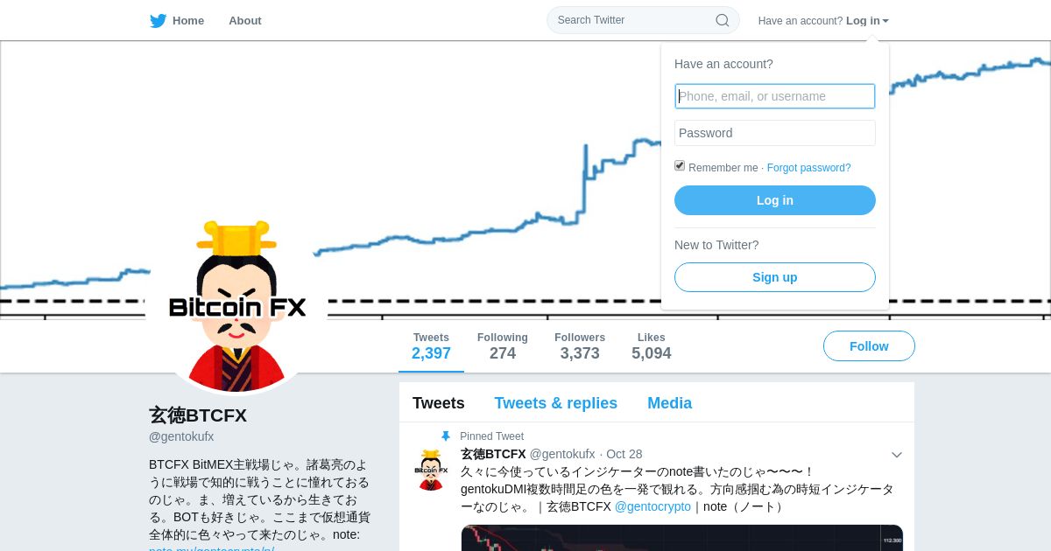Select the Tweets tab
The image size is (1051, 551).
coord(439,403)
